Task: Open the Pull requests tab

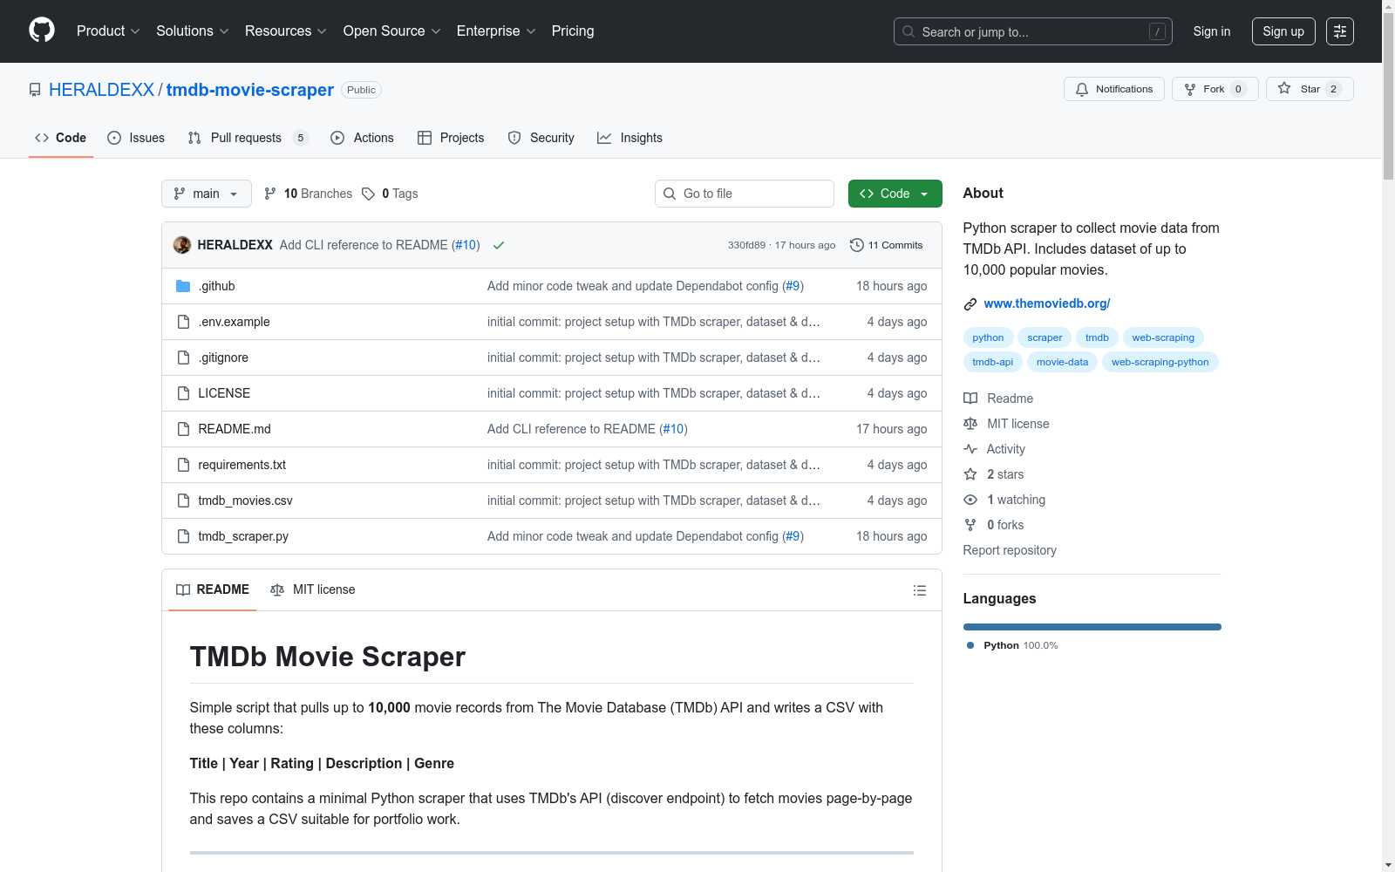Action: click(248, 138)
